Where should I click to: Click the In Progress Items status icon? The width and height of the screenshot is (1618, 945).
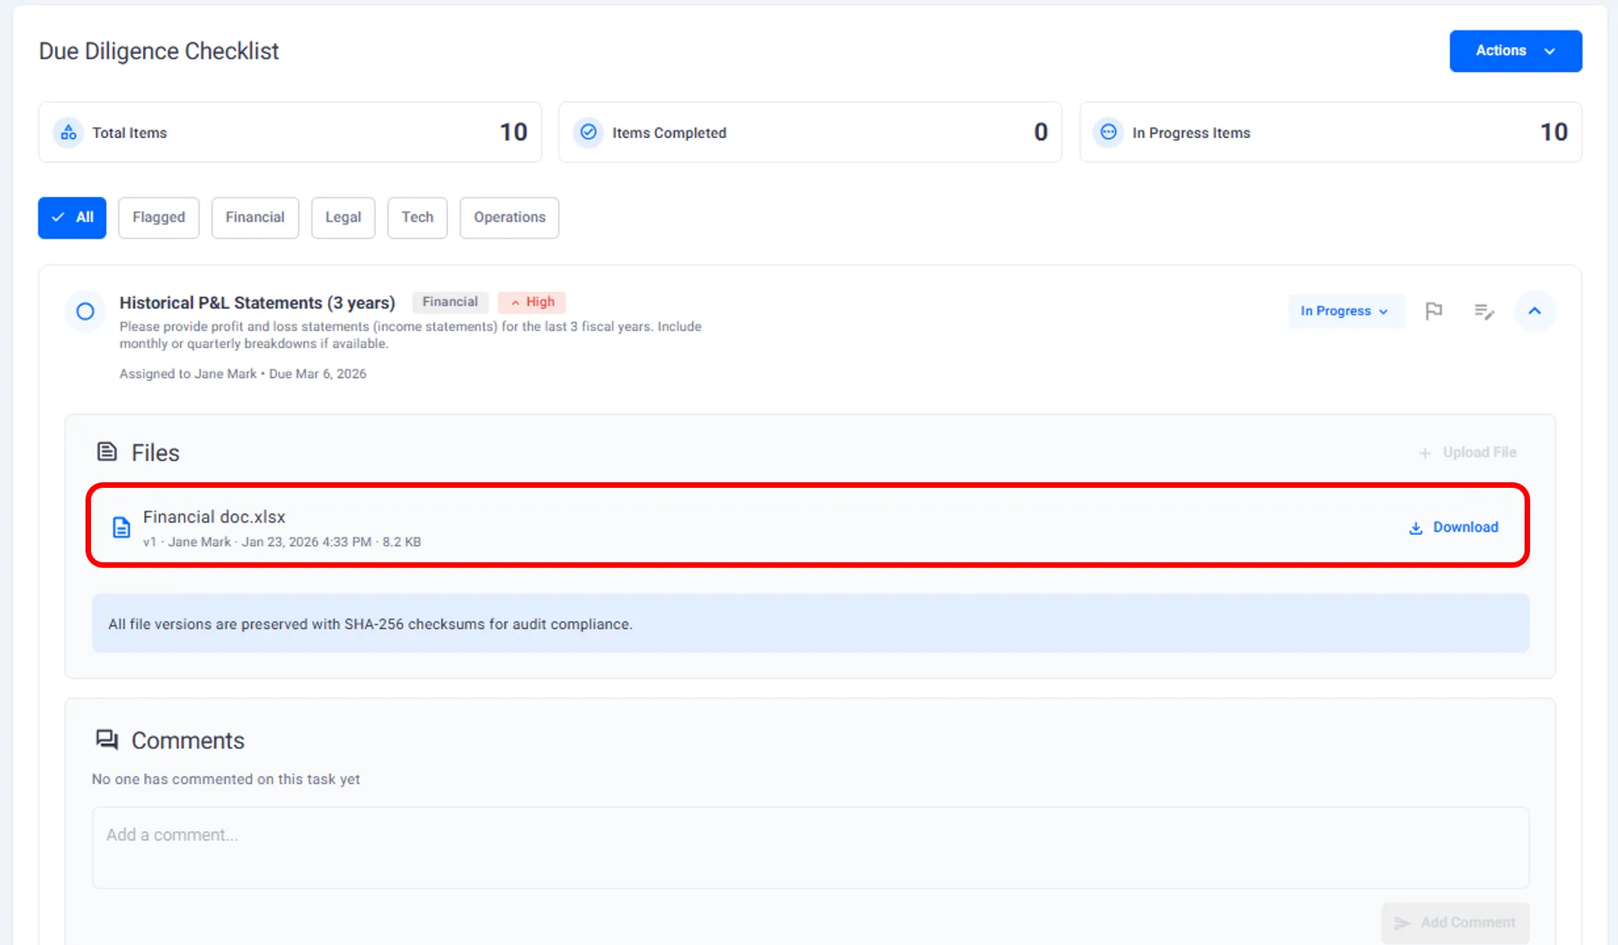(x=1108, y=133)
